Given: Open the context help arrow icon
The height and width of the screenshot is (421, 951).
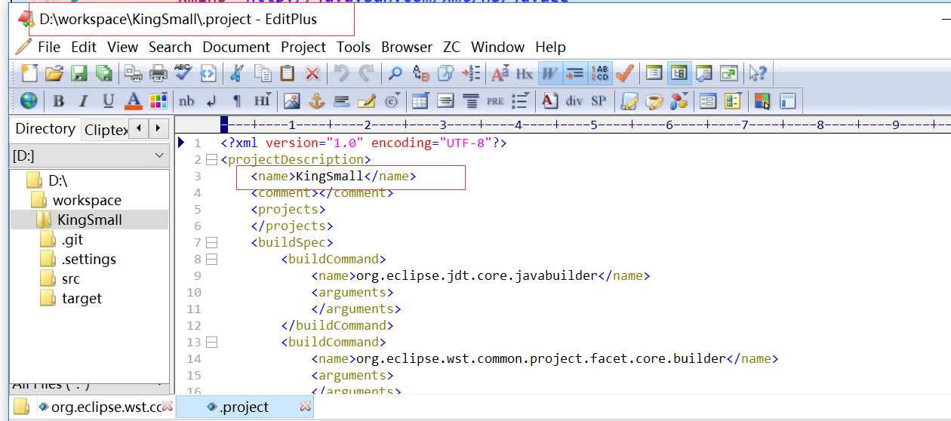Looking at the screenshot, I should 758,73.
